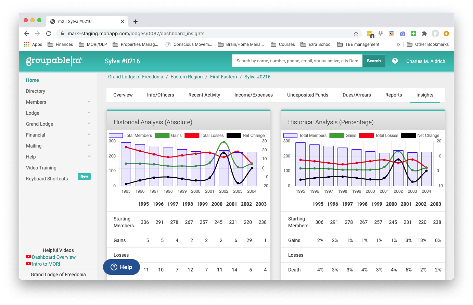Click the help question mark icon in header
473x305 pixels.
coord(395,61)
